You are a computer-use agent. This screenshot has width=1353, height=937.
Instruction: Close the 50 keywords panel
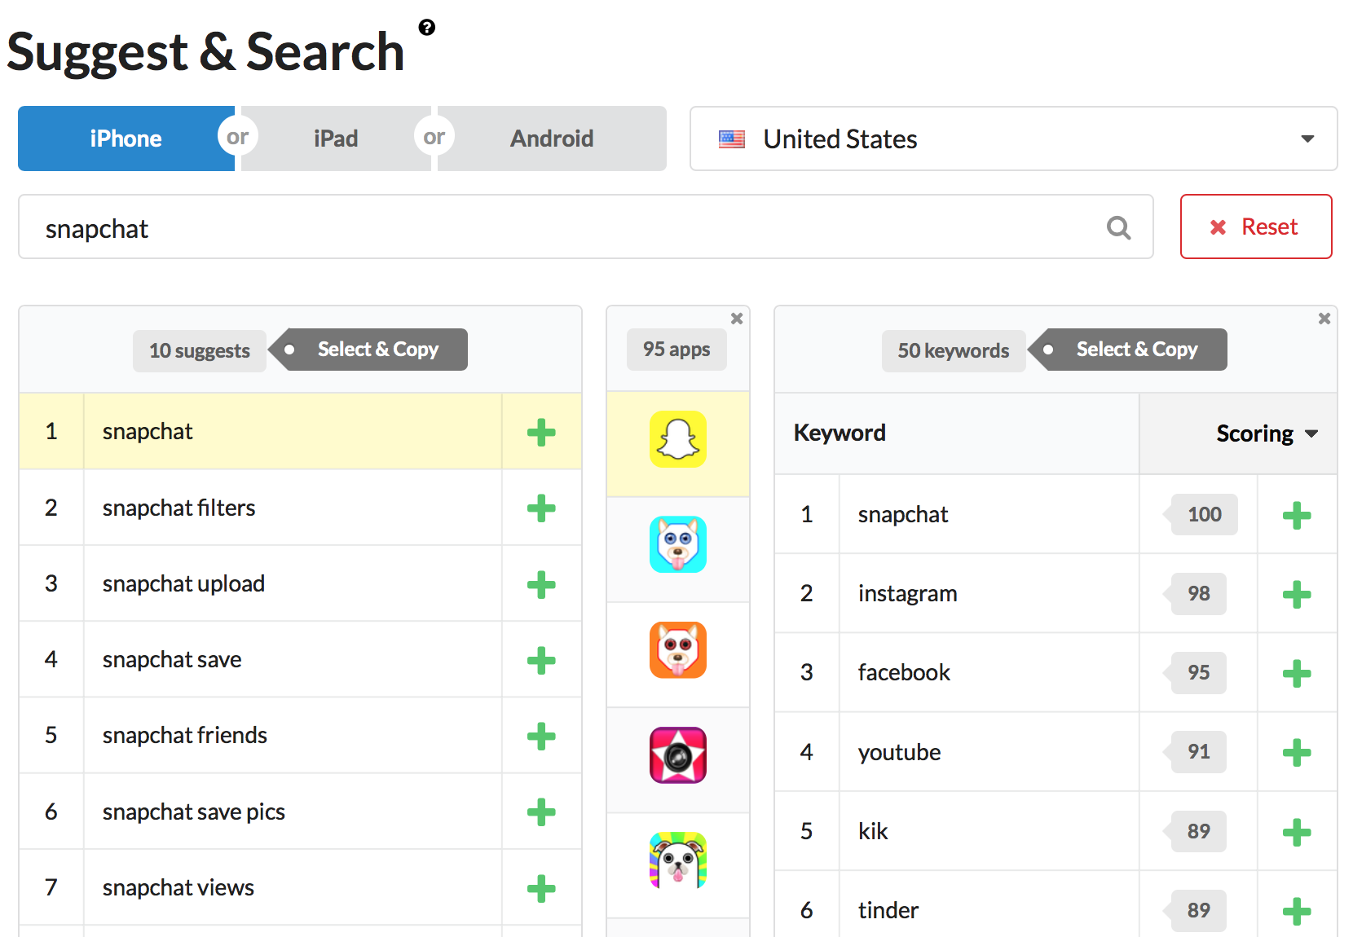pos(1324,319)
